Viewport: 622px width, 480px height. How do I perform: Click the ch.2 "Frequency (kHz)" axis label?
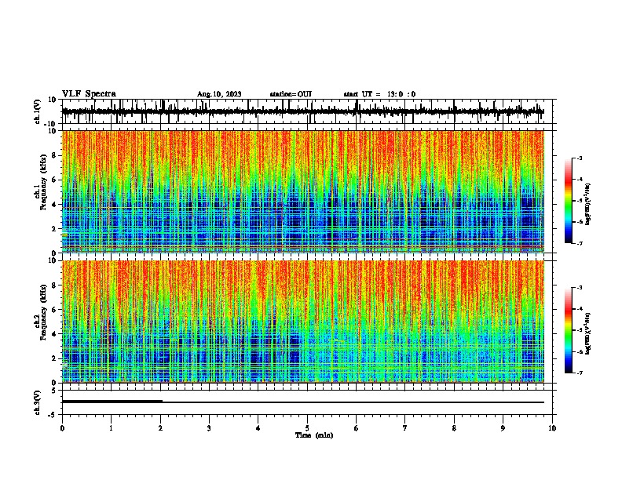point(43,312)
